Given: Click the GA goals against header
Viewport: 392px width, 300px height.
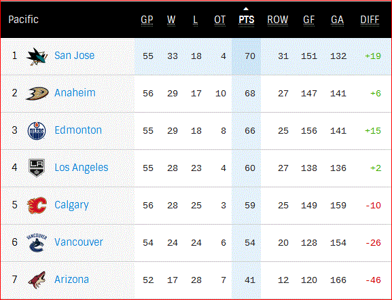Looking at the screenshot, I should (x=337, y=20).
